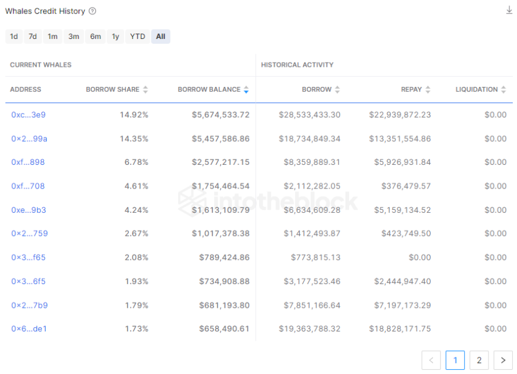This screenshot has height=374, width=517.
Task: Click borrow amount $773,815.13
Action: coord(316,258)
